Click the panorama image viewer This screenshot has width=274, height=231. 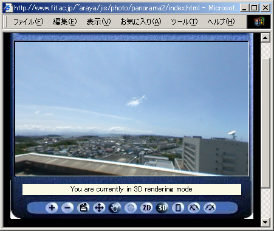click(x=132, y=109)
